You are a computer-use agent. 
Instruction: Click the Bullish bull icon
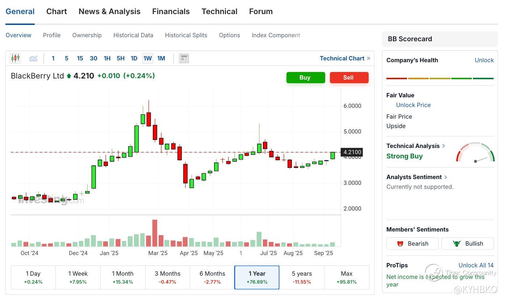click(457, 243)
